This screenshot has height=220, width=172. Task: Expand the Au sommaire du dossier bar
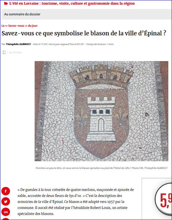click(x=87, y=14)
